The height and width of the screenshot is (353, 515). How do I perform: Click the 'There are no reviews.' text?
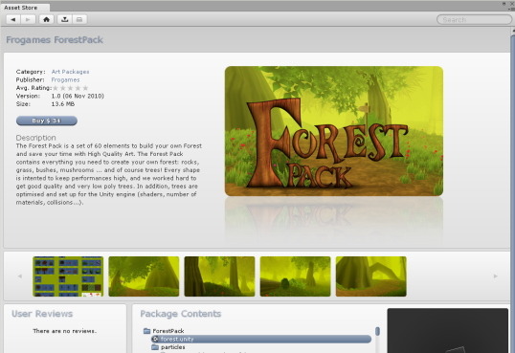coord(65,331)
